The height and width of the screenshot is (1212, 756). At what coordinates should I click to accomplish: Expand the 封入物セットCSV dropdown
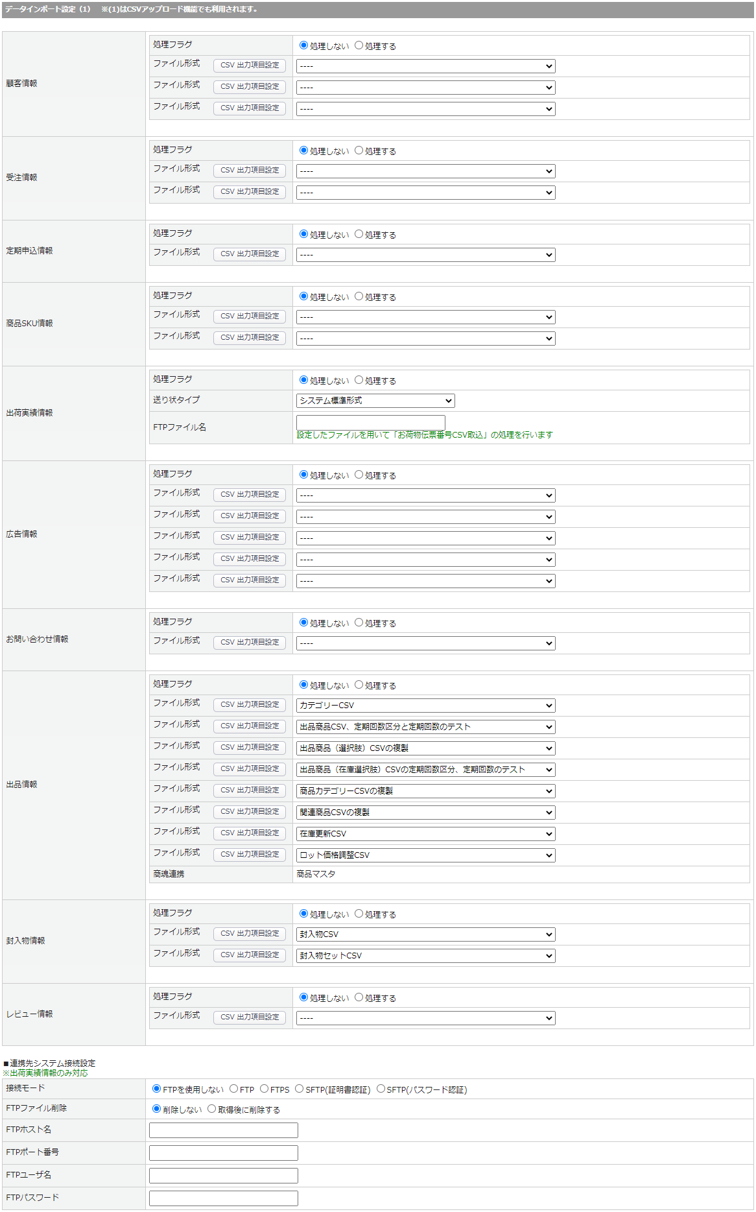[425, 956]
